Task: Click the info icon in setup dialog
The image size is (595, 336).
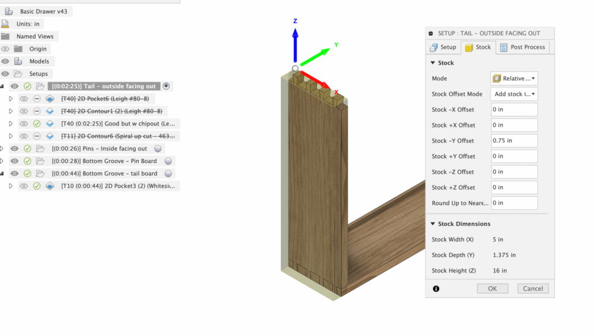Action: 436,288
